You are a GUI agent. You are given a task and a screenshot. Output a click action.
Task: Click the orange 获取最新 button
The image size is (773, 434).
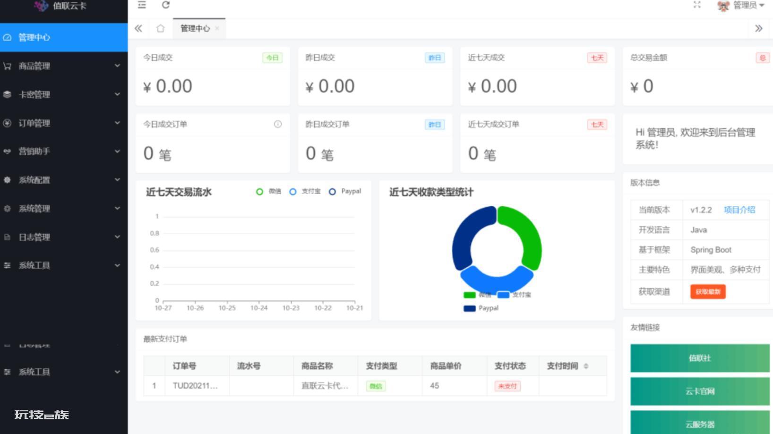pos(707,292)
